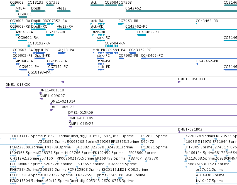Click the stck-RC transcript label

[104, 38]
